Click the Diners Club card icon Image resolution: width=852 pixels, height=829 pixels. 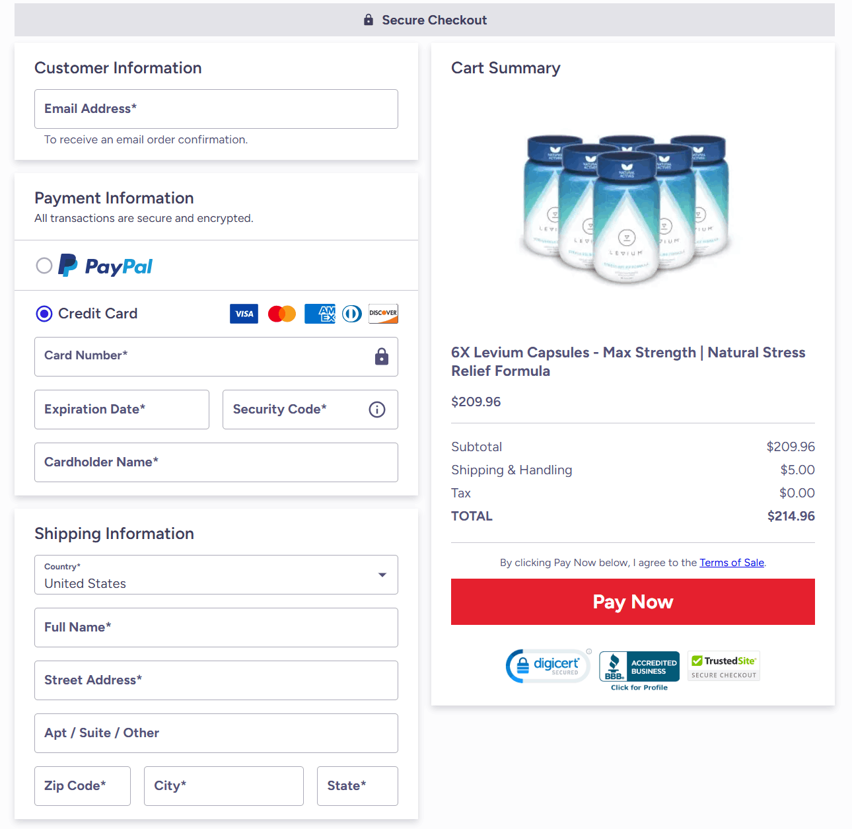tap(352, 314)
